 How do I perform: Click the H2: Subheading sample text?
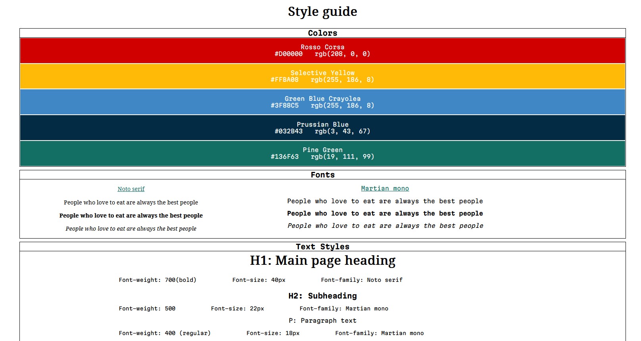coord(322,296)
